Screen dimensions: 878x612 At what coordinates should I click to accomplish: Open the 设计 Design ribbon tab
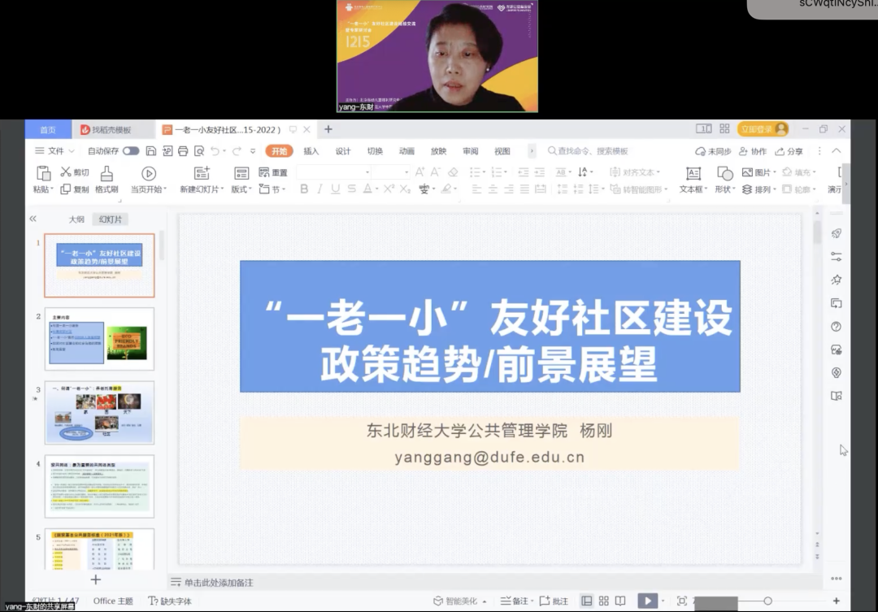tap(343, 151)
